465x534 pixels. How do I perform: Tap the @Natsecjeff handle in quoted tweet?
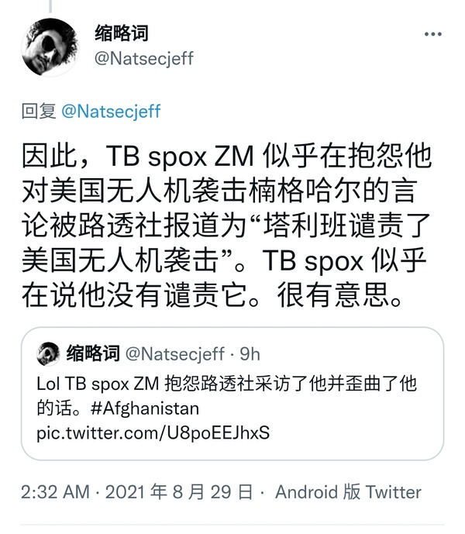click(174, 354)
